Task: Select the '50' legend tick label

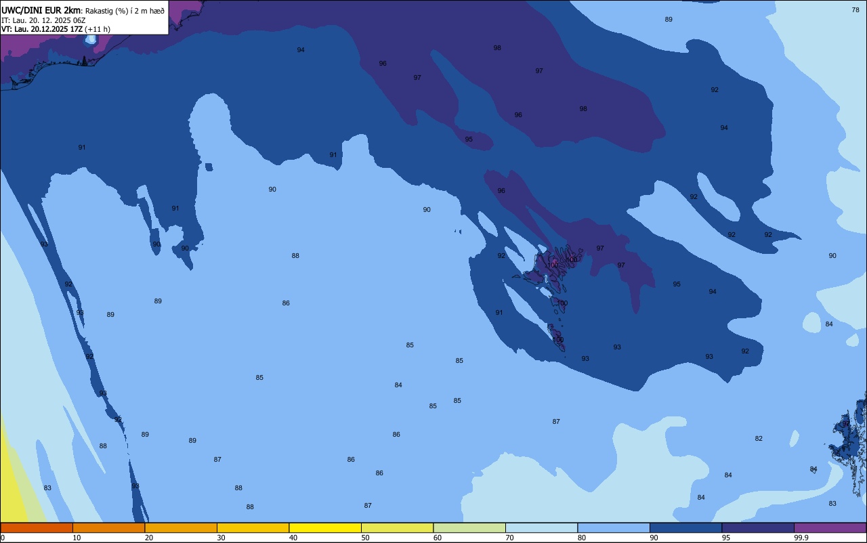Action: (365, 538)
